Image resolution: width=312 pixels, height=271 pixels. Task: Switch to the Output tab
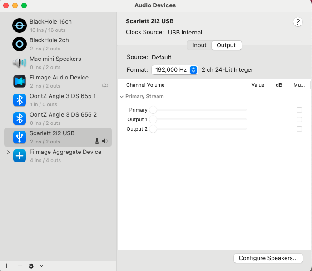click(x=226, y=45)
